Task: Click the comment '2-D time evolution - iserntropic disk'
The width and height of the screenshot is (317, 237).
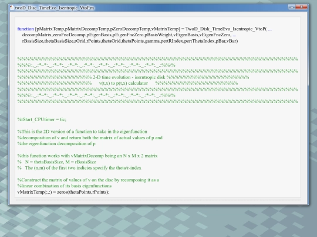Action: point(129,77)
